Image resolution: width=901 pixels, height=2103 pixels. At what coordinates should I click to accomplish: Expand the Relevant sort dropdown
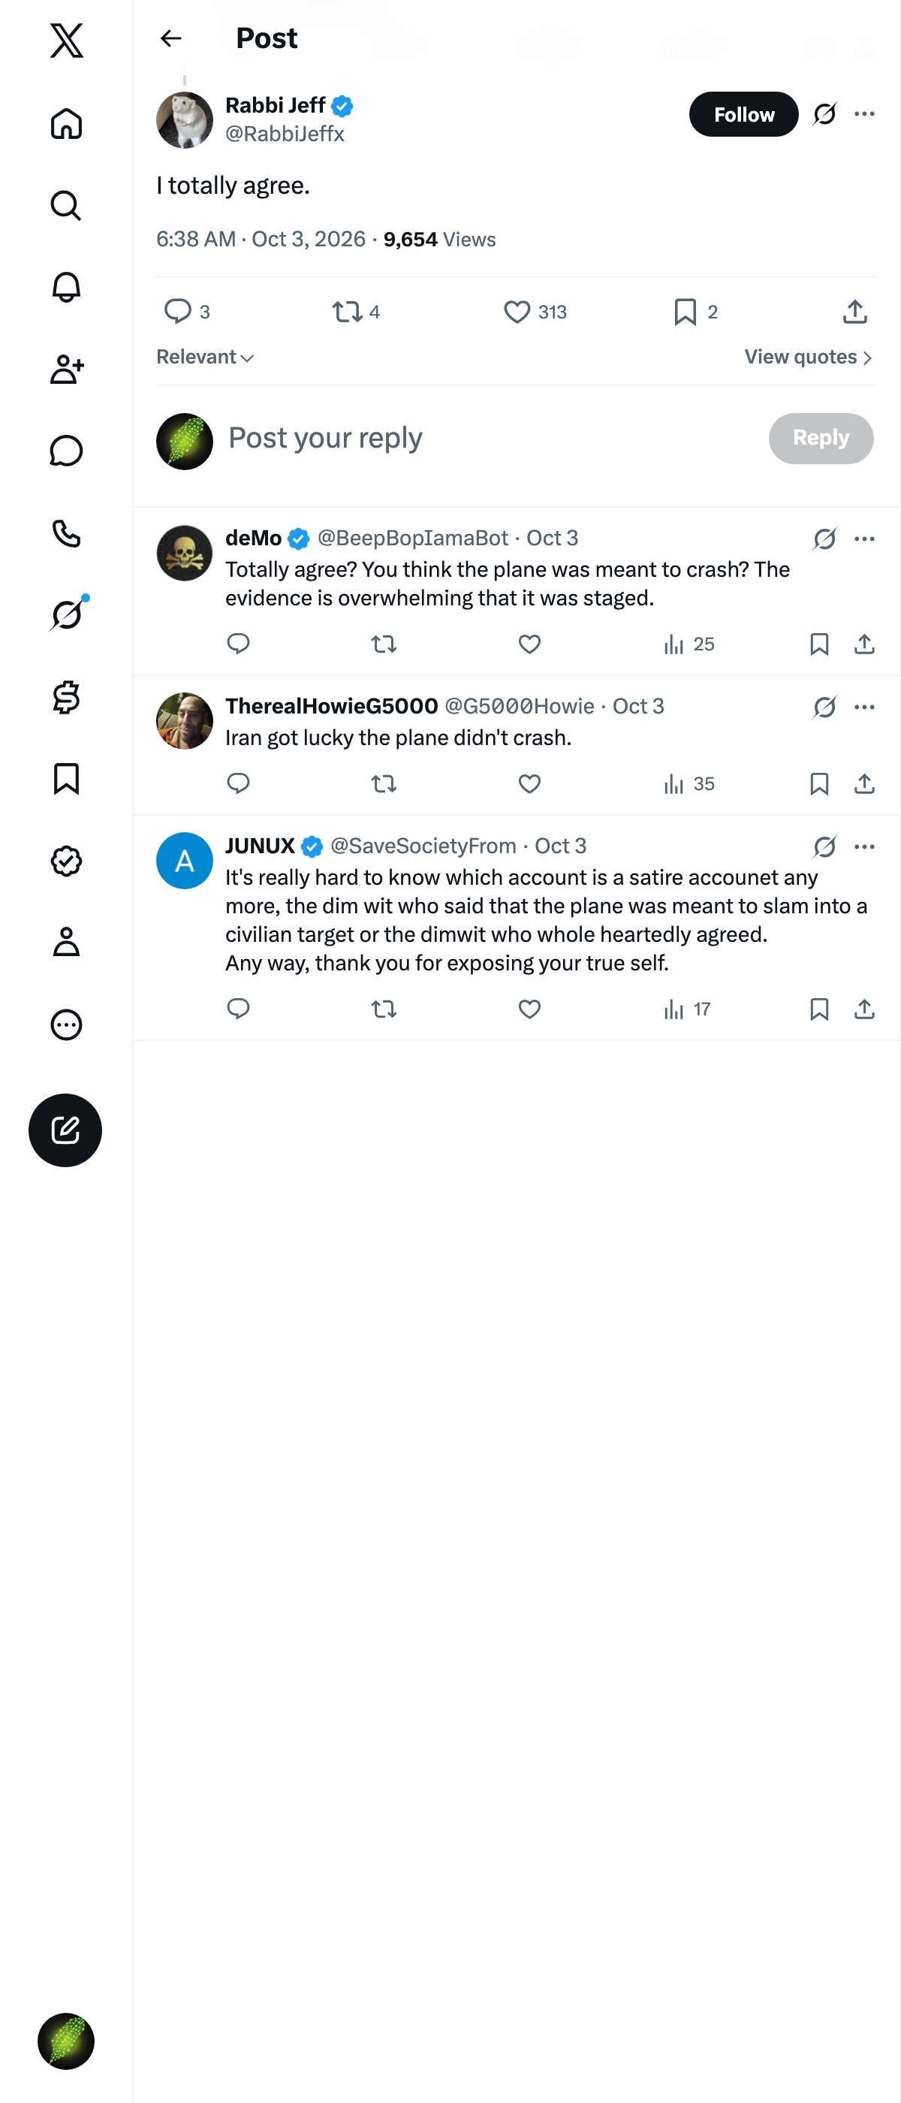click(205, 358)
